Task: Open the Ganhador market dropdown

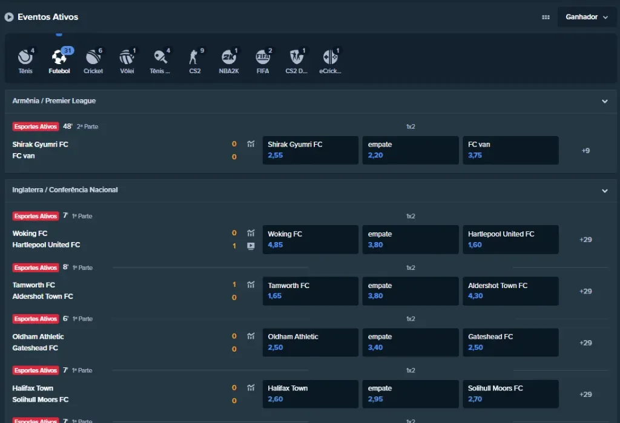Action: tap(586, 17)
